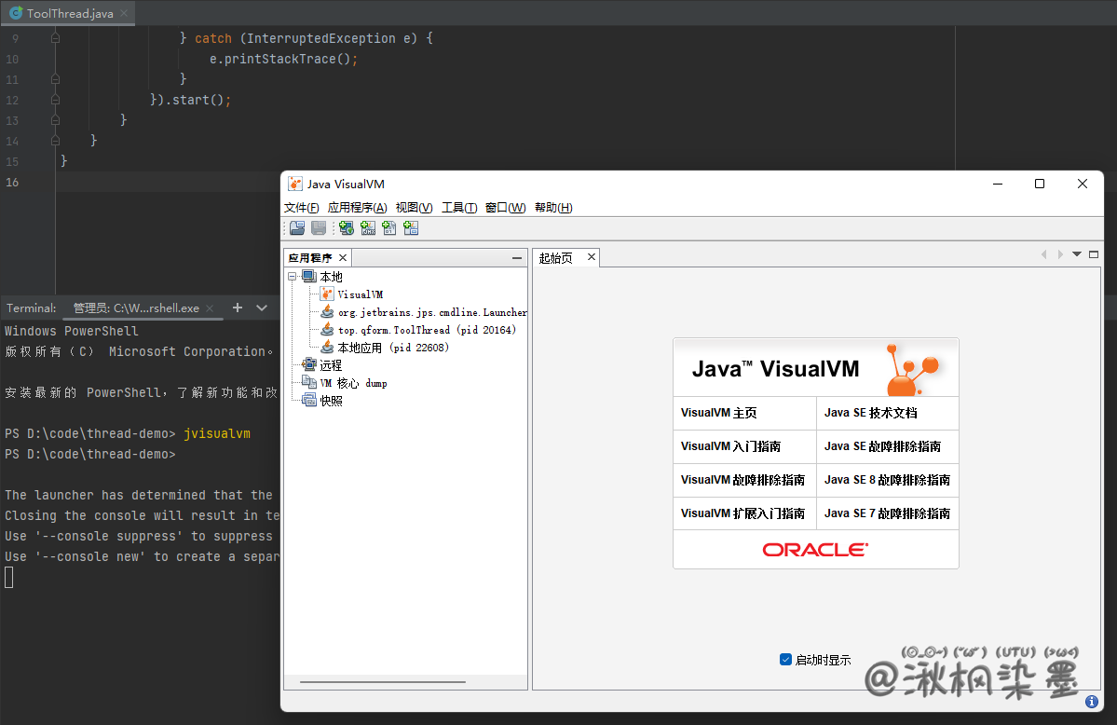Open the Java SE 技术文档 link
This screenshot has width=1117, height=725.
pos(870,413)
